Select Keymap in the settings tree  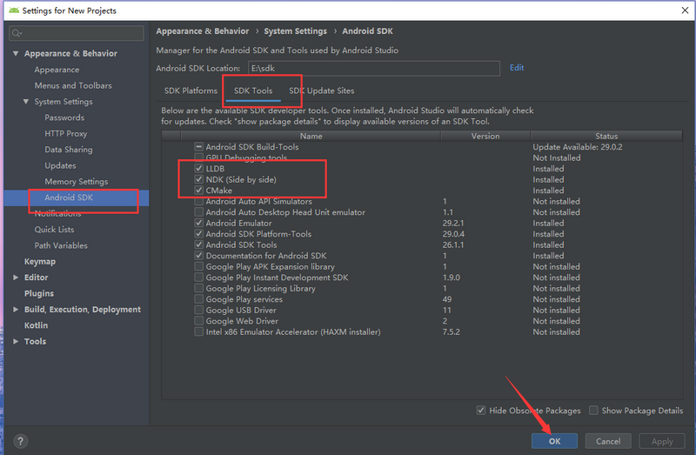click(x=40, y=262)
